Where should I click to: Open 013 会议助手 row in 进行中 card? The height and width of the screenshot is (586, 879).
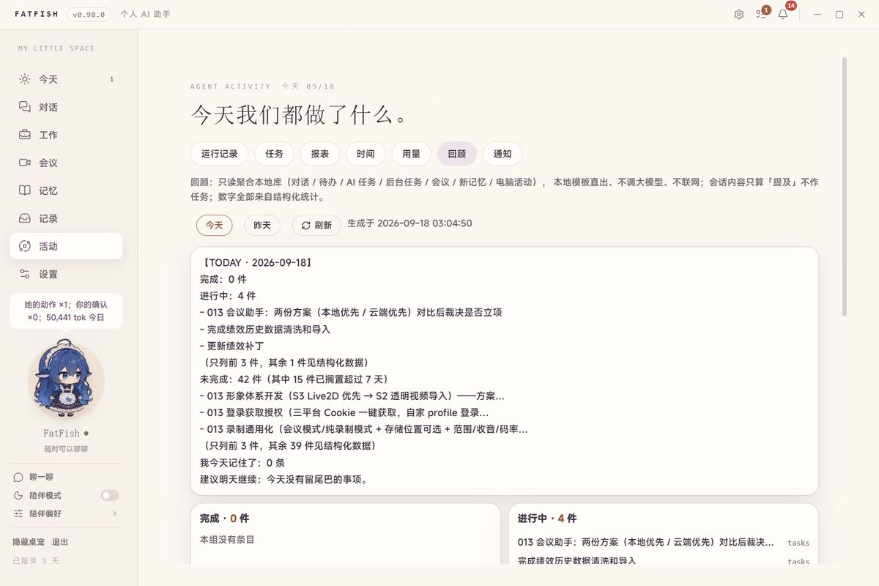coord(663,542)
